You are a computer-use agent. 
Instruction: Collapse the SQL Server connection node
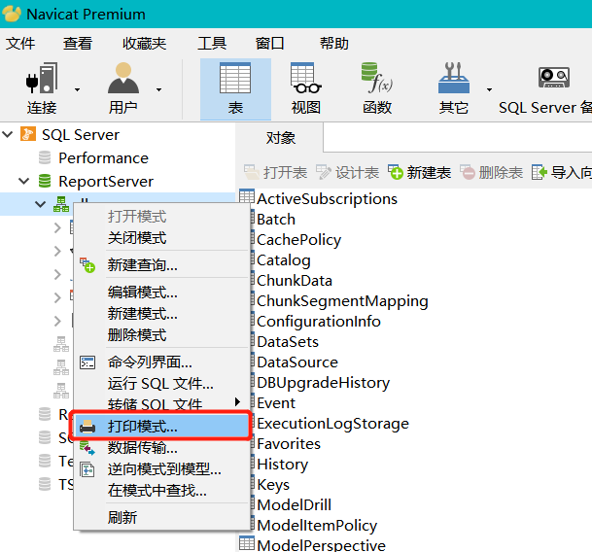[x=8, y=134]
